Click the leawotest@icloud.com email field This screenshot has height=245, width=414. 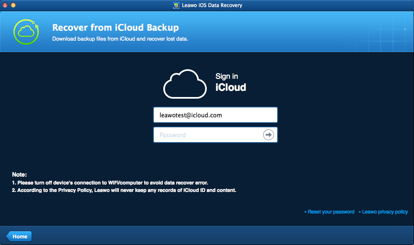215,115
